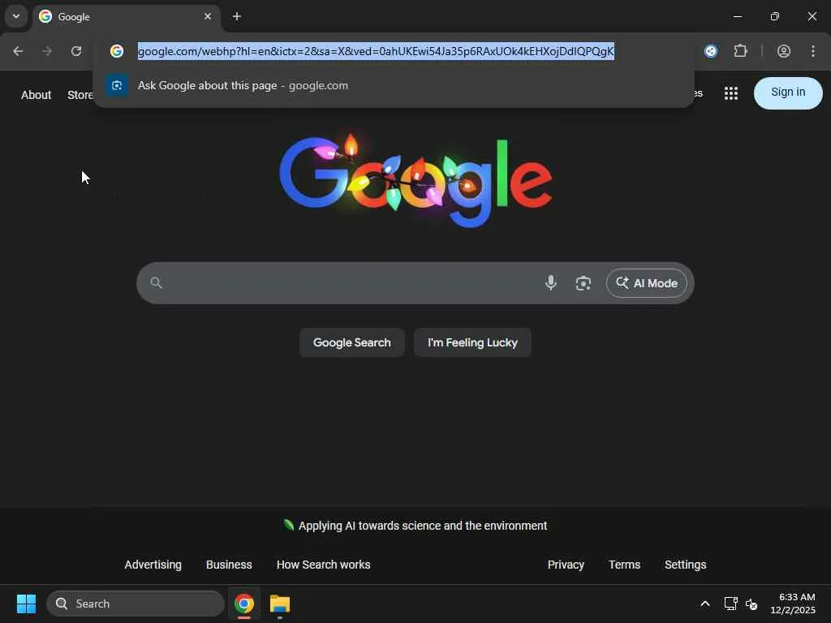Open the Google apps grid

pos(731,93)
